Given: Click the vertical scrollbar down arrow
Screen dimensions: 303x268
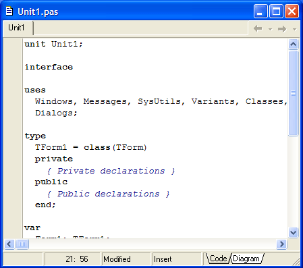Looking at the screenshot, I should point(293,232).
